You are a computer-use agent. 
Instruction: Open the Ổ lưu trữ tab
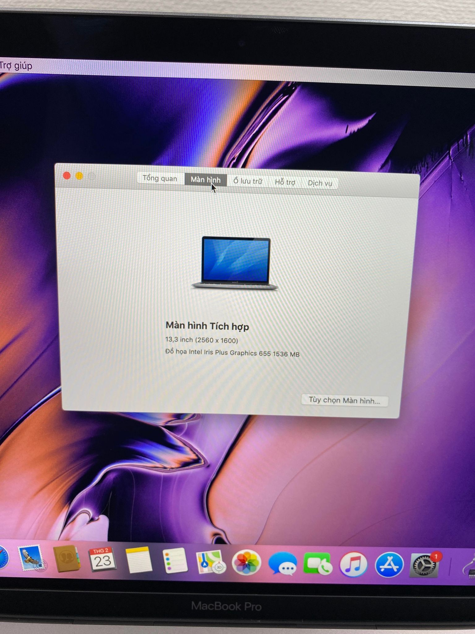(x=248, y=181)
